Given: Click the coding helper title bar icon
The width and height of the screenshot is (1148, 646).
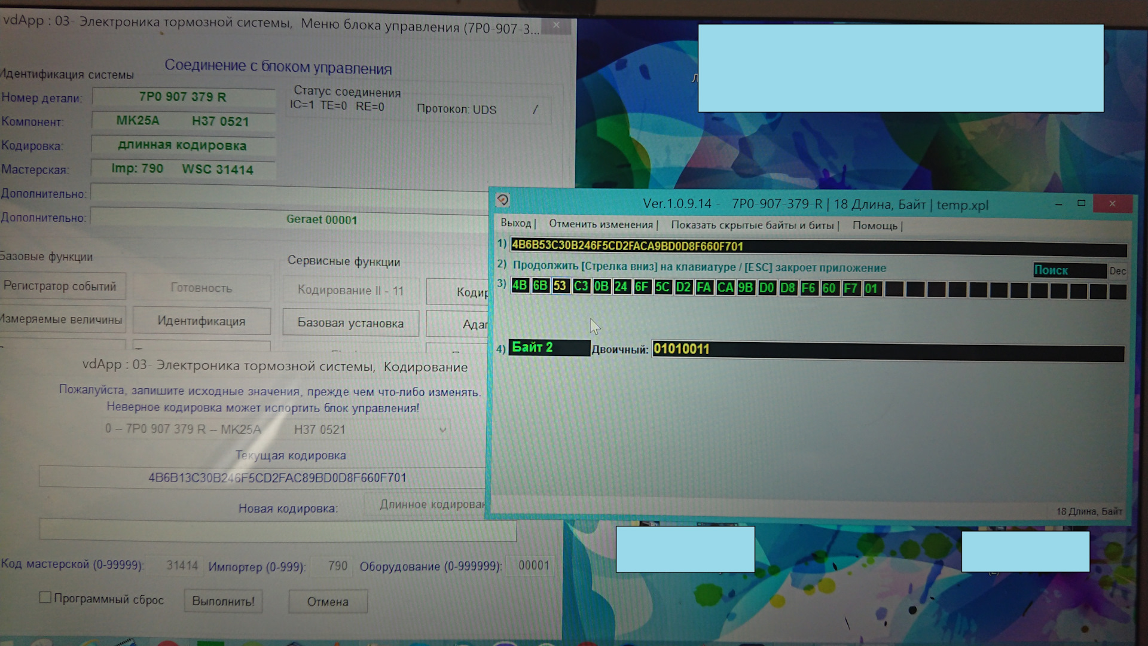Looking at the screenshot, I should (x=503, y=200).
